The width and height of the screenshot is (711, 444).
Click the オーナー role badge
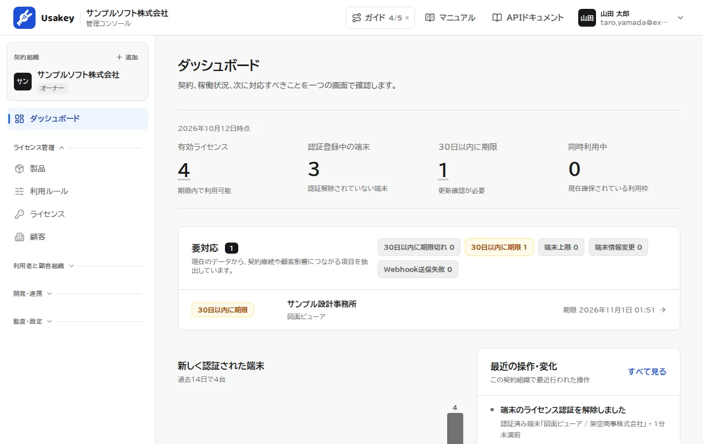(x=53, y=88)
